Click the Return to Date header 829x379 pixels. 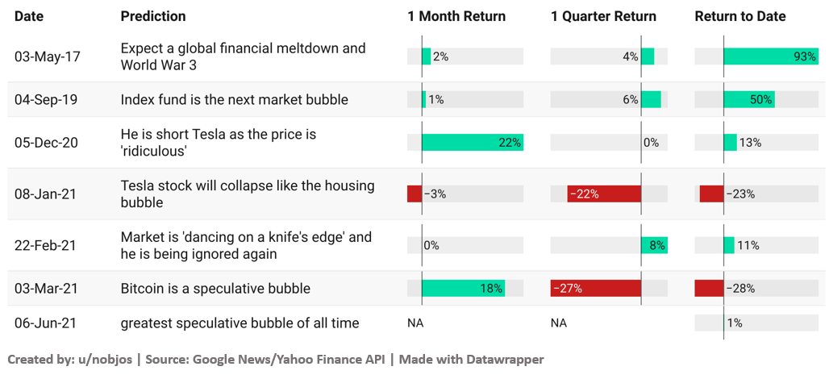pos(739,16)
